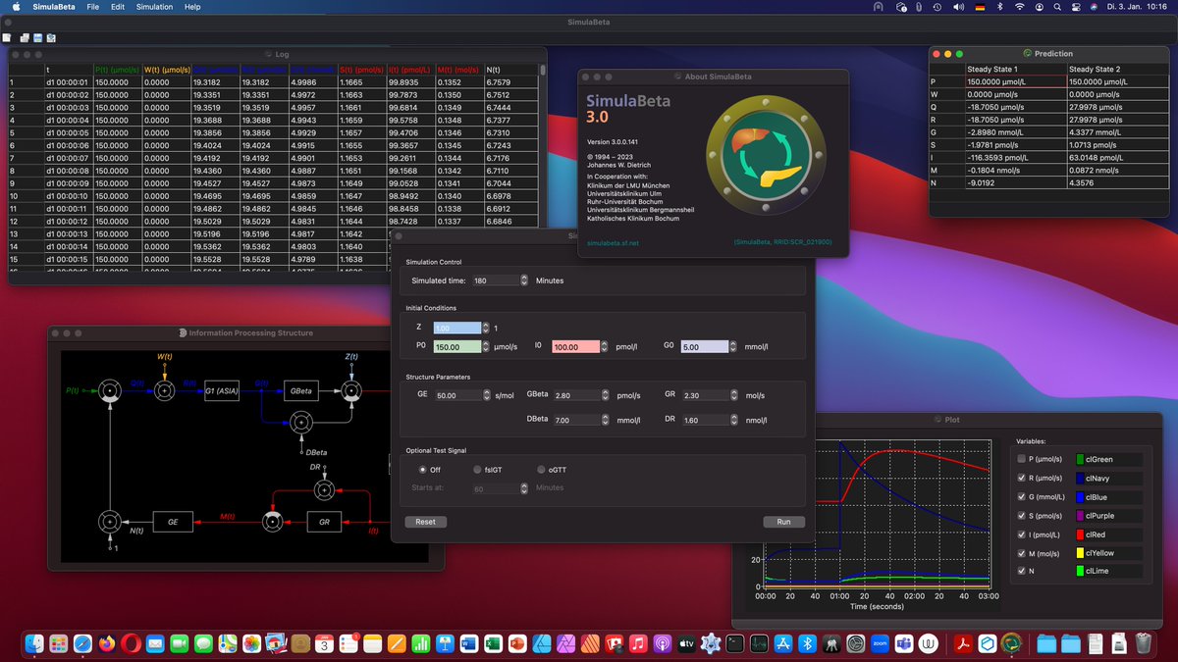Open Control Center in menu bar

[1075, 7]
